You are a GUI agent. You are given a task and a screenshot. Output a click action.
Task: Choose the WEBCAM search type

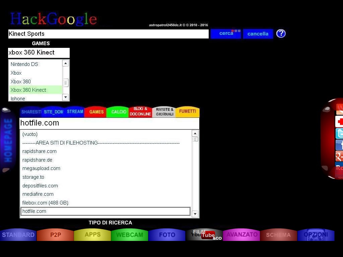tap(130, 235)
